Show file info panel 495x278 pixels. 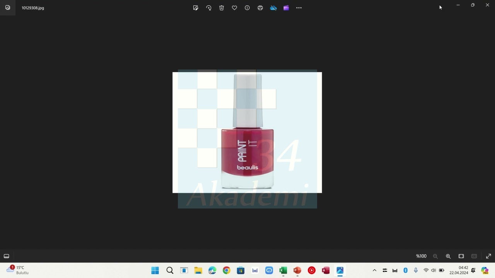pos(247,8)
